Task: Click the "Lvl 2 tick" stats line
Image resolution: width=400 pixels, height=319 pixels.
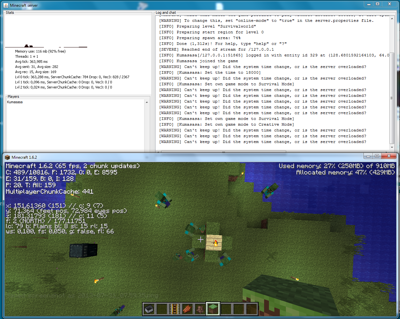Action: click(63, 87)
